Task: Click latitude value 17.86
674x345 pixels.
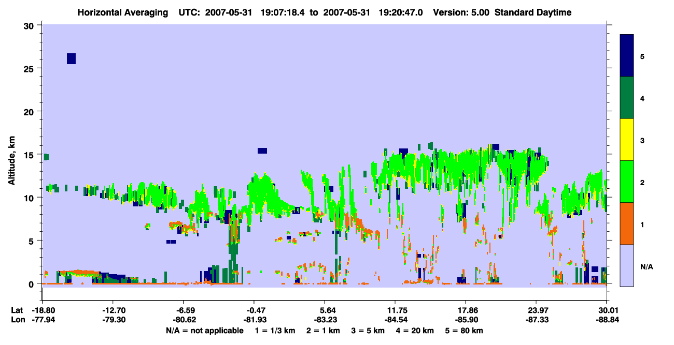Action: (x=466, y=310)
